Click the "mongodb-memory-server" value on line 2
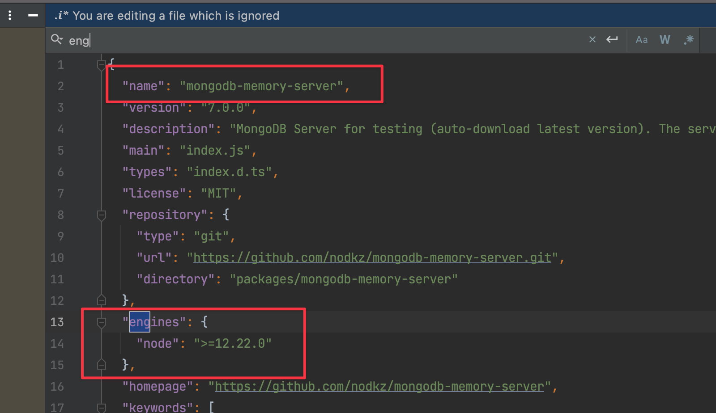This screenshot has width=716, height=413. pyautogui.click(x=261, y=86)
